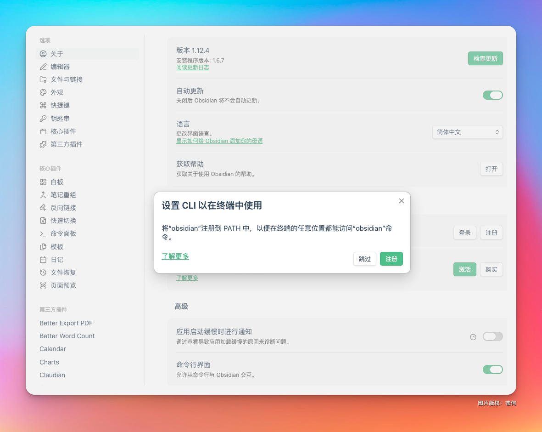Click the 页面预览 scan-eye icon

[43, 285]
